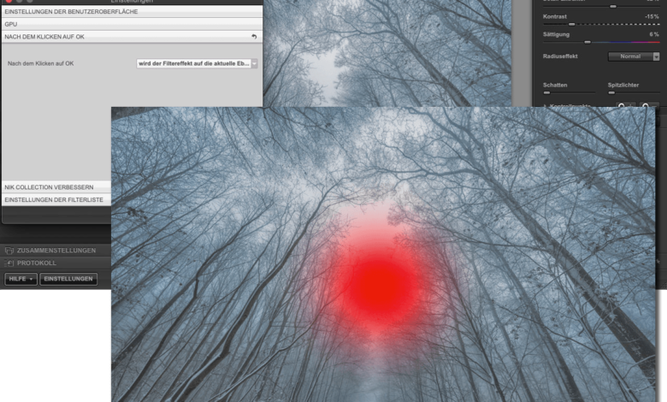Open the HILFE dropdown button
The height and width of the screenshot is (402, 667).
[x=21, y=279]
